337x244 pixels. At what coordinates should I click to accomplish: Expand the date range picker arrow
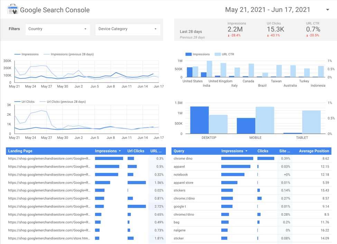pos(328,10)
